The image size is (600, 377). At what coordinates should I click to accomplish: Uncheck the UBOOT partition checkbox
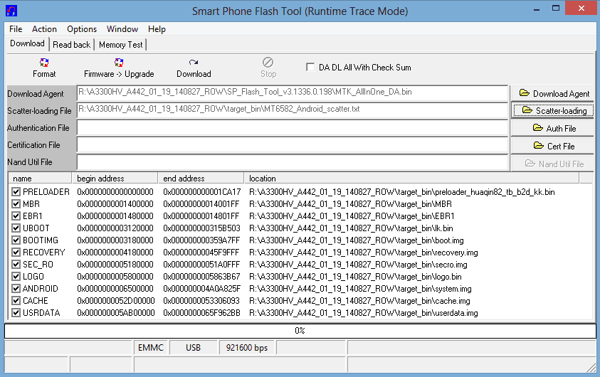(16, 228)
